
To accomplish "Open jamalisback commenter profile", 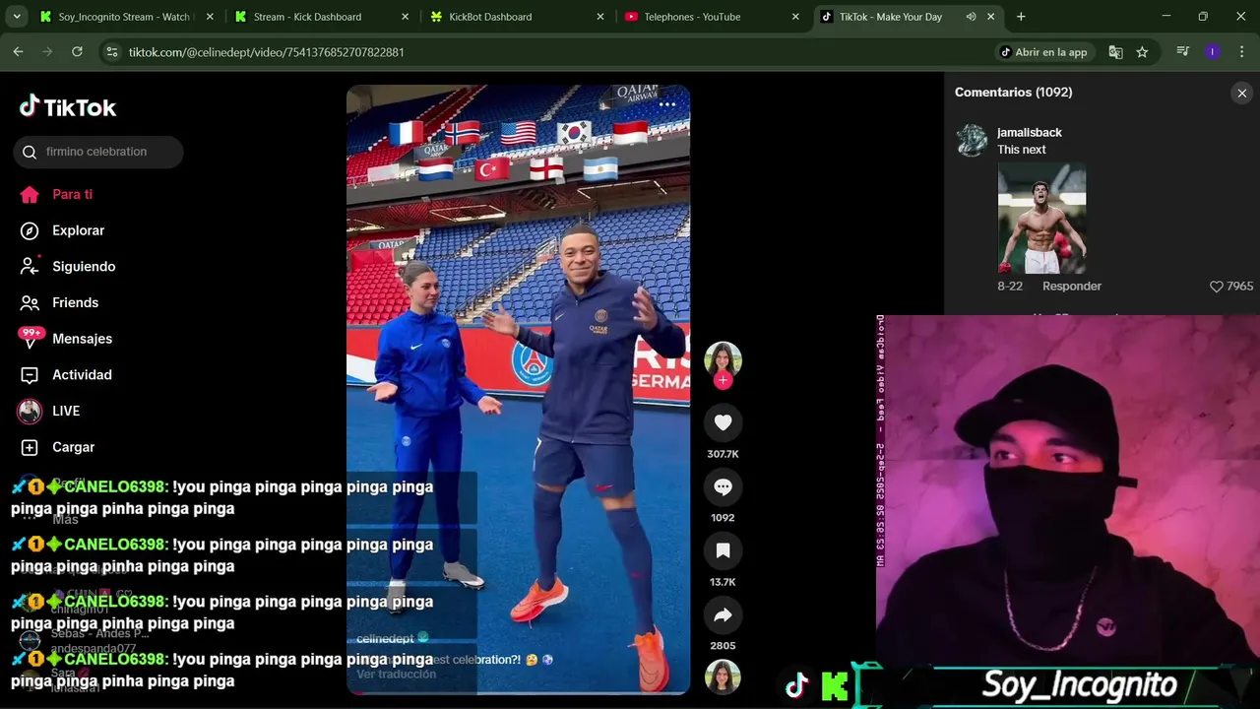I will (1030, 132).
